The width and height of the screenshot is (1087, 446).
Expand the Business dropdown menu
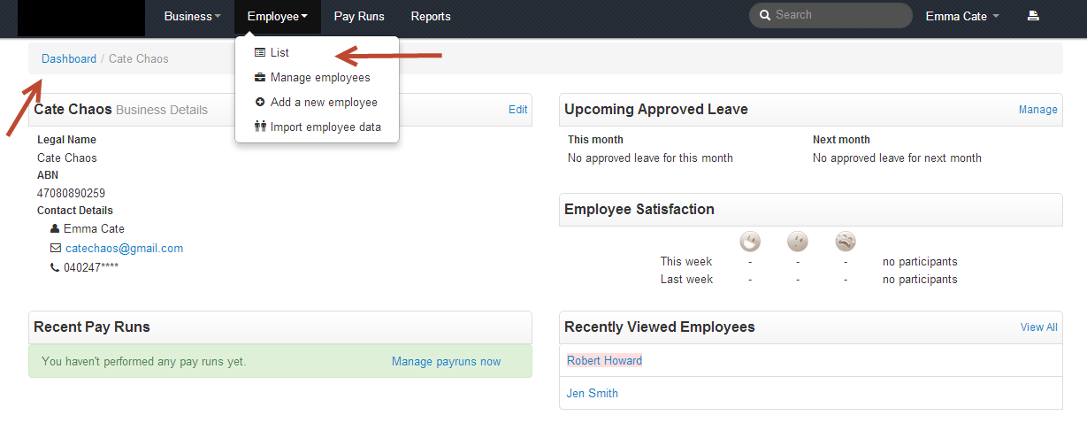[192, 16]
